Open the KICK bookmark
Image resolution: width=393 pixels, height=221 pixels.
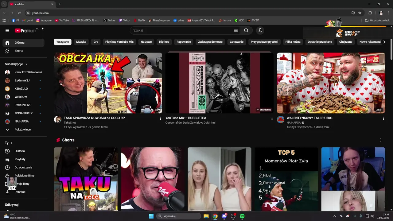tap(239, 21)
